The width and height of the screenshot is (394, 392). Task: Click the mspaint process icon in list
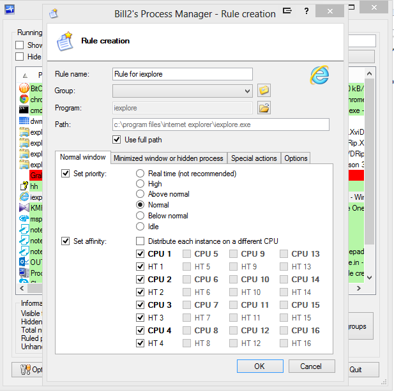24,218
